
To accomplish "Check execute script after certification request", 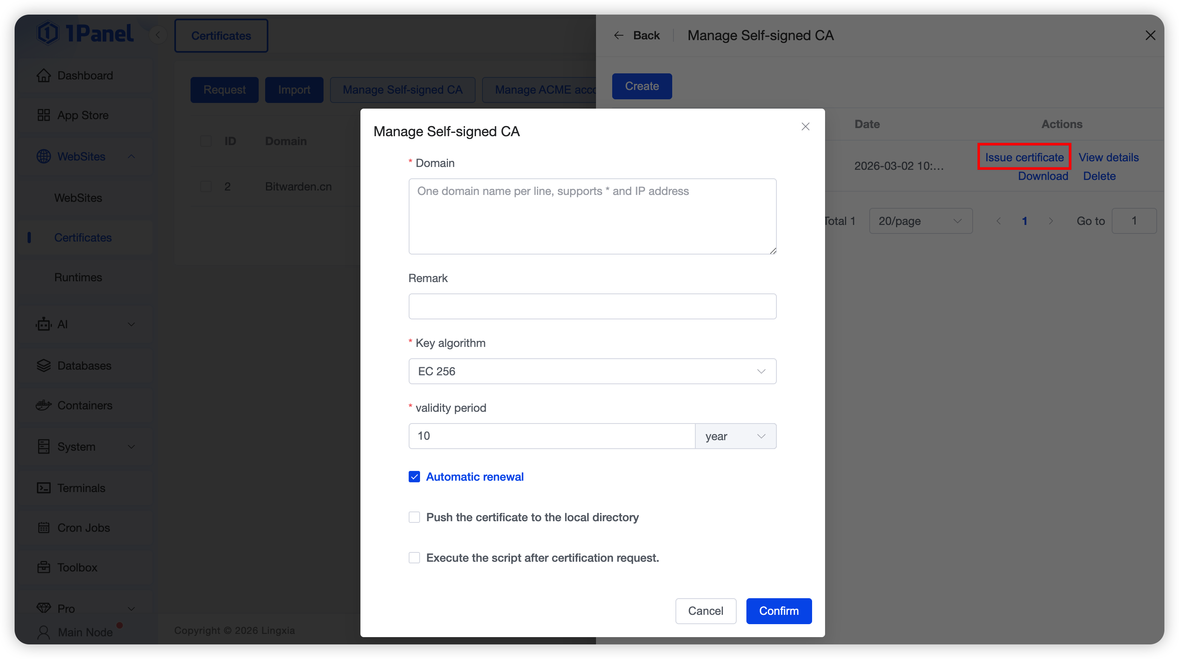I will click(x=414, y=558).
